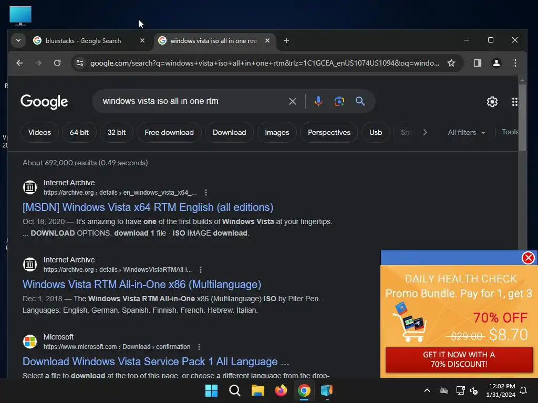The height and width of the screenshot is (403, 538).
Task: Start voice search with microphone icon
Action: point(318,101)
